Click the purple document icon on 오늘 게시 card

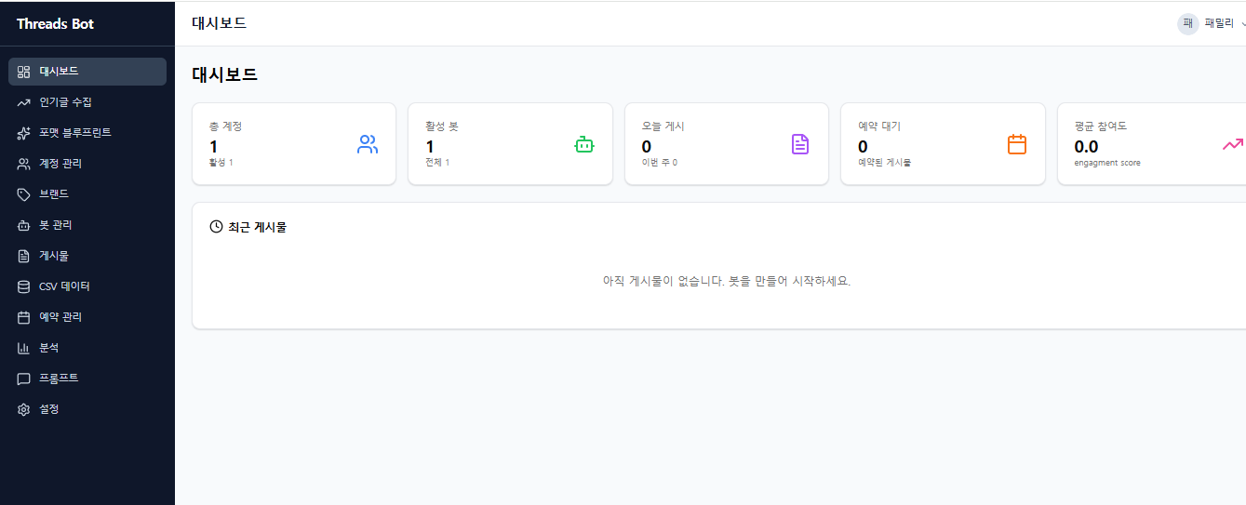(800, 144)
